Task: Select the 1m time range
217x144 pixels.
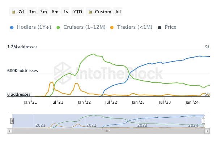Action: 32,12
